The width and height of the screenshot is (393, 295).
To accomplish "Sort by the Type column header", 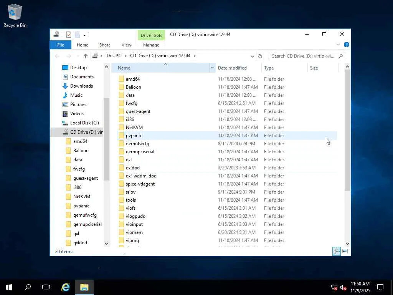I will tap(269, 68).
